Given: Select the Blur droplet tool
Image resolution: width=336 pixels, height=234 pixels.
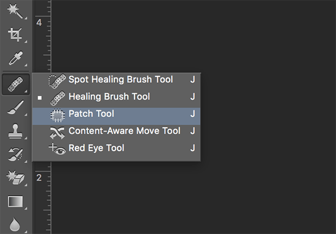Looking at the screenshot, I should point(15,224).
